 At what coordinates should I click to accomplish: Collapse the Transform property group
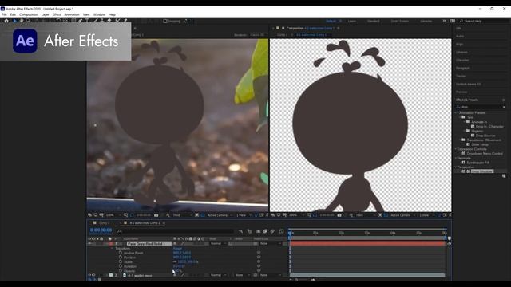pos(112,248)
